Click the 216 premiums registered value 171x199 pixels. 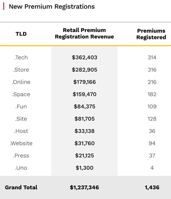click(152, 82)
